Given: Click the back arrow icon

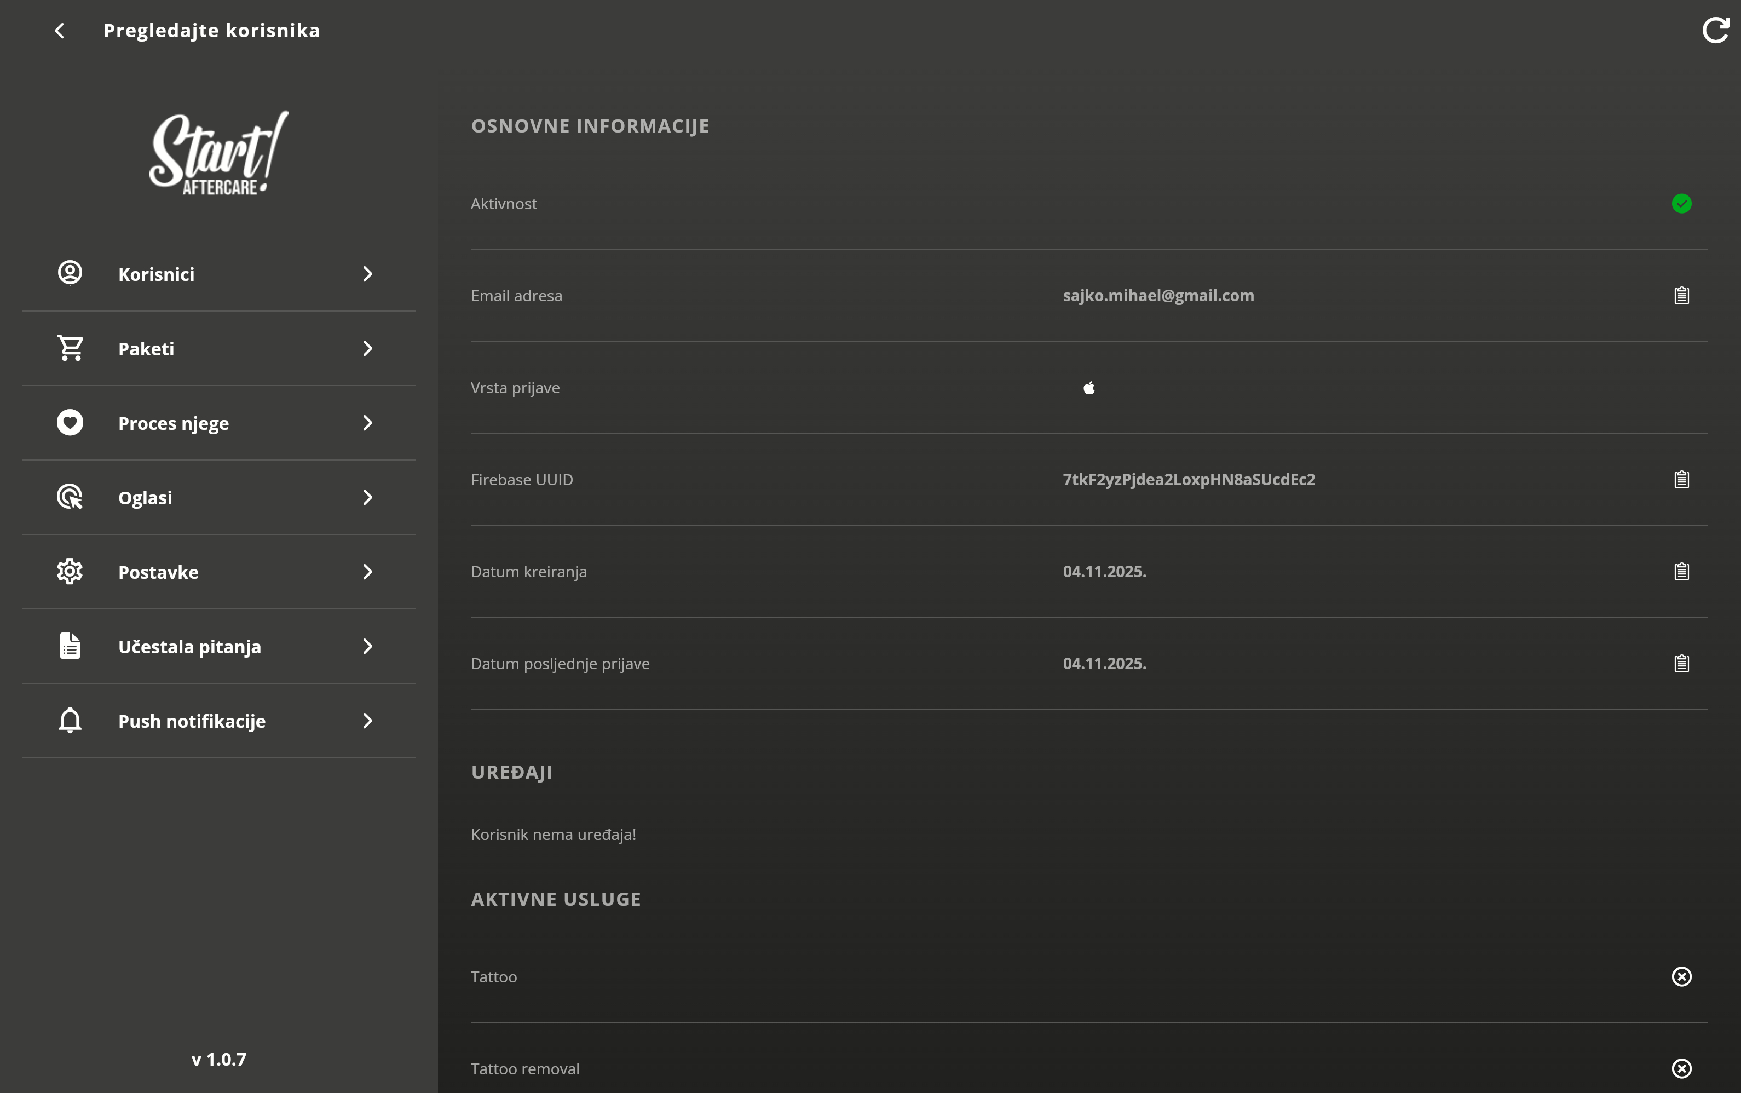Looking at the screenshot, I should point(60,30).
